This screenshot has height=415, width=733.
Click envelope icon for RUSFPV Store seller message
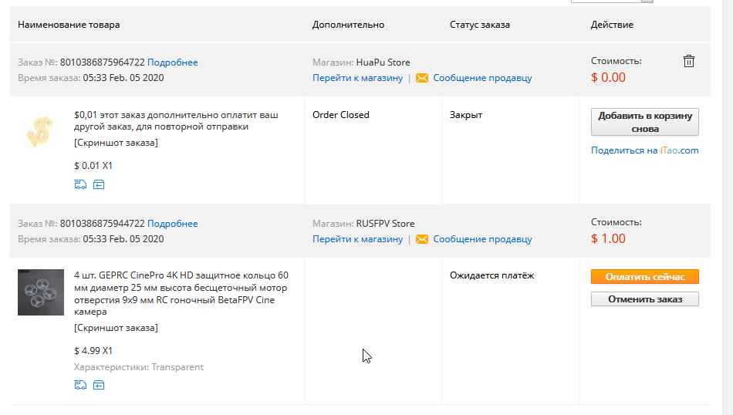pos(421,239)
